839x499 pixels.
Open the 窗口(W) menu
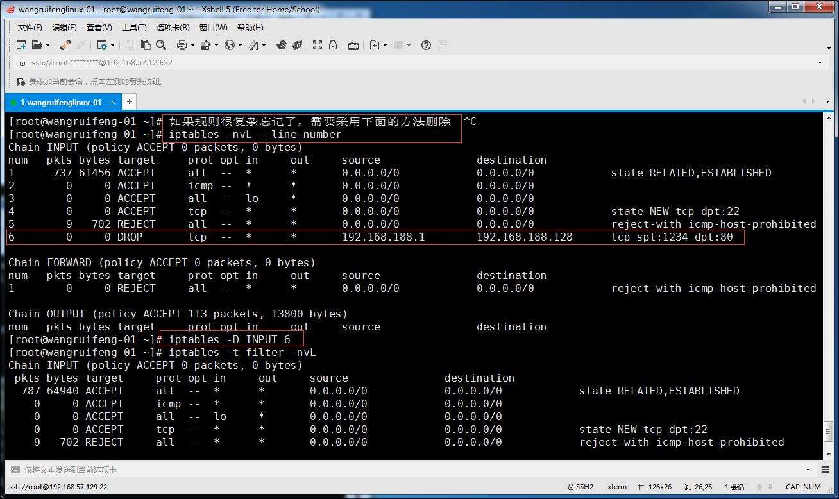tap(213, 28)
